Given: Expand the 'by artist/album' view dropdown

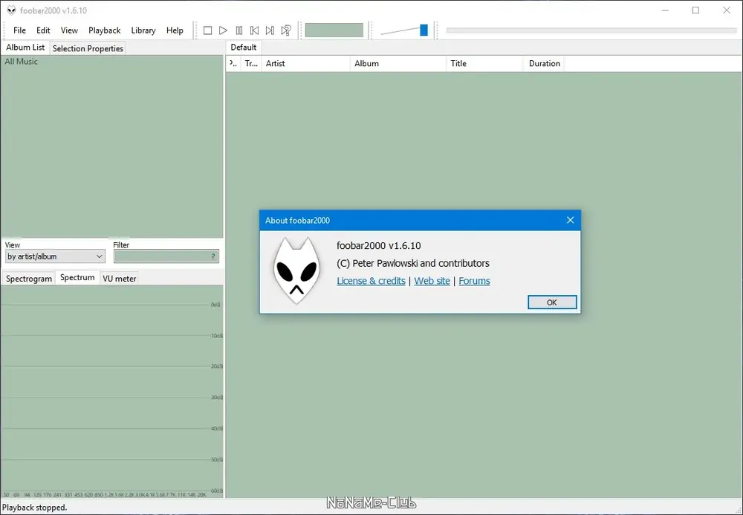Looking at the screenshot, I should (x=55, y=256).
